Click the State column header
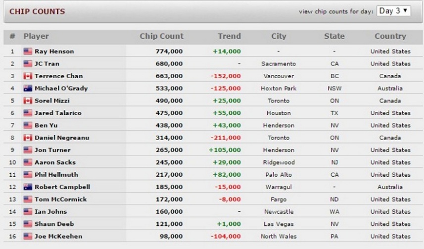Image resolution: width=424 pixels, height=249 pixels. (334, 36)
